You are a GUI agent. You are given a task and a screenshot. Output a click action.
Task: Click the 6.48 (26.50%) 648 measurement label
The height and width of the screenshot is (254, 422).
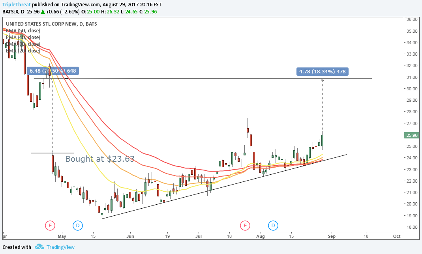(x=53, y=71)
